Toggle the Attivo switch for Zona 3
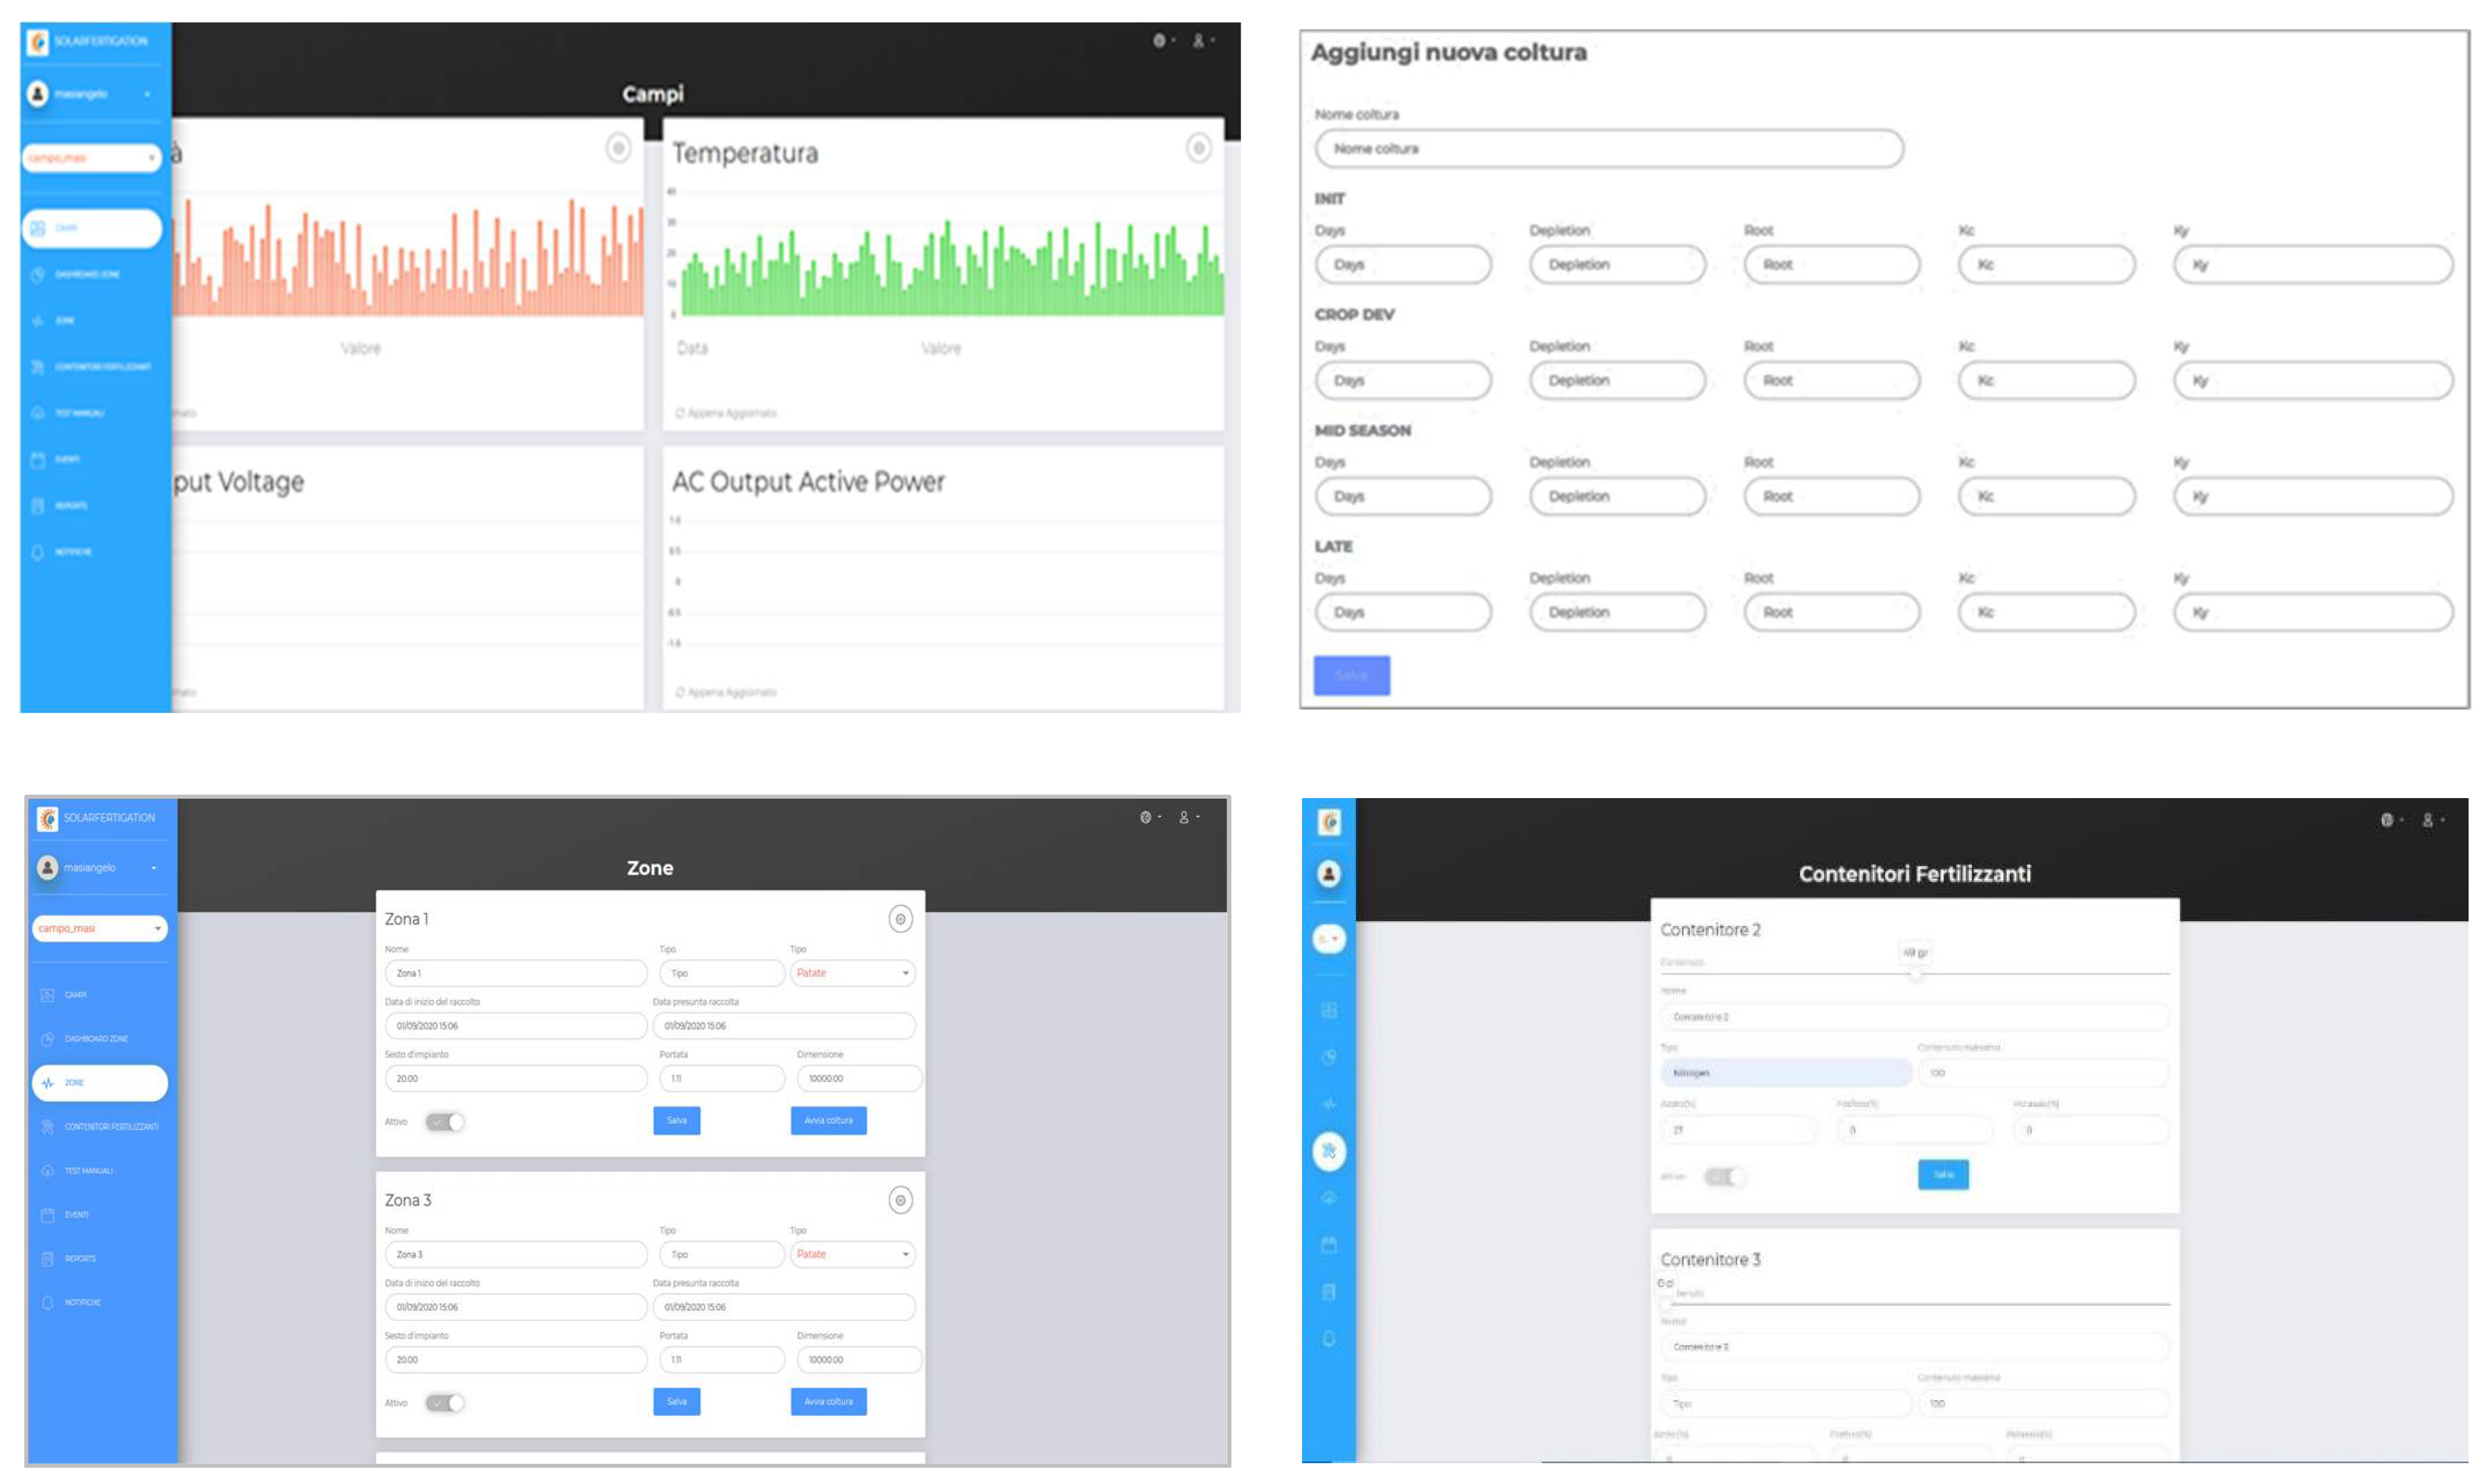 [444, 1403]
